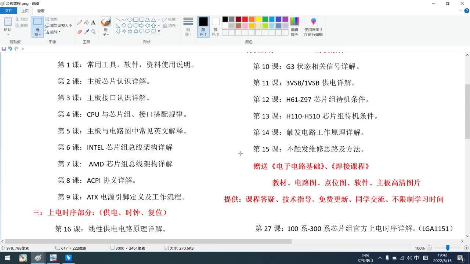Open the Rotate (旋转) dropdown
The width and height of the screenshot is (470, 264).
pyautogui.click(x=53, y=32)
